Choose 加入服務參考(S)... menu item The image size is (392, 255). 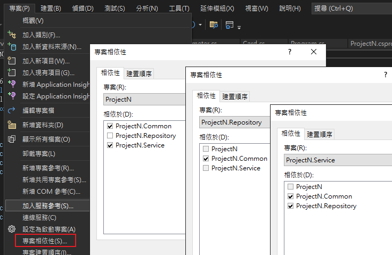[x=47, y=205]
